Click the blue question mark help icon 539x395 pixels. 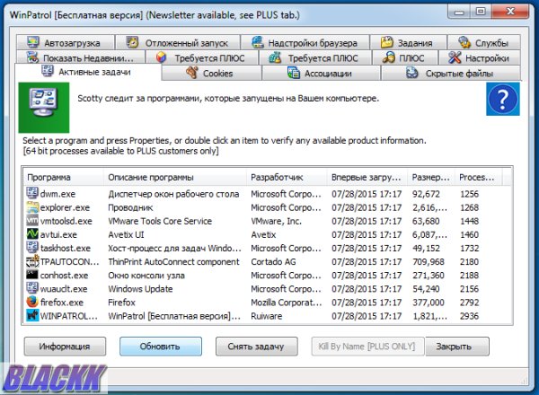[503, 99]
